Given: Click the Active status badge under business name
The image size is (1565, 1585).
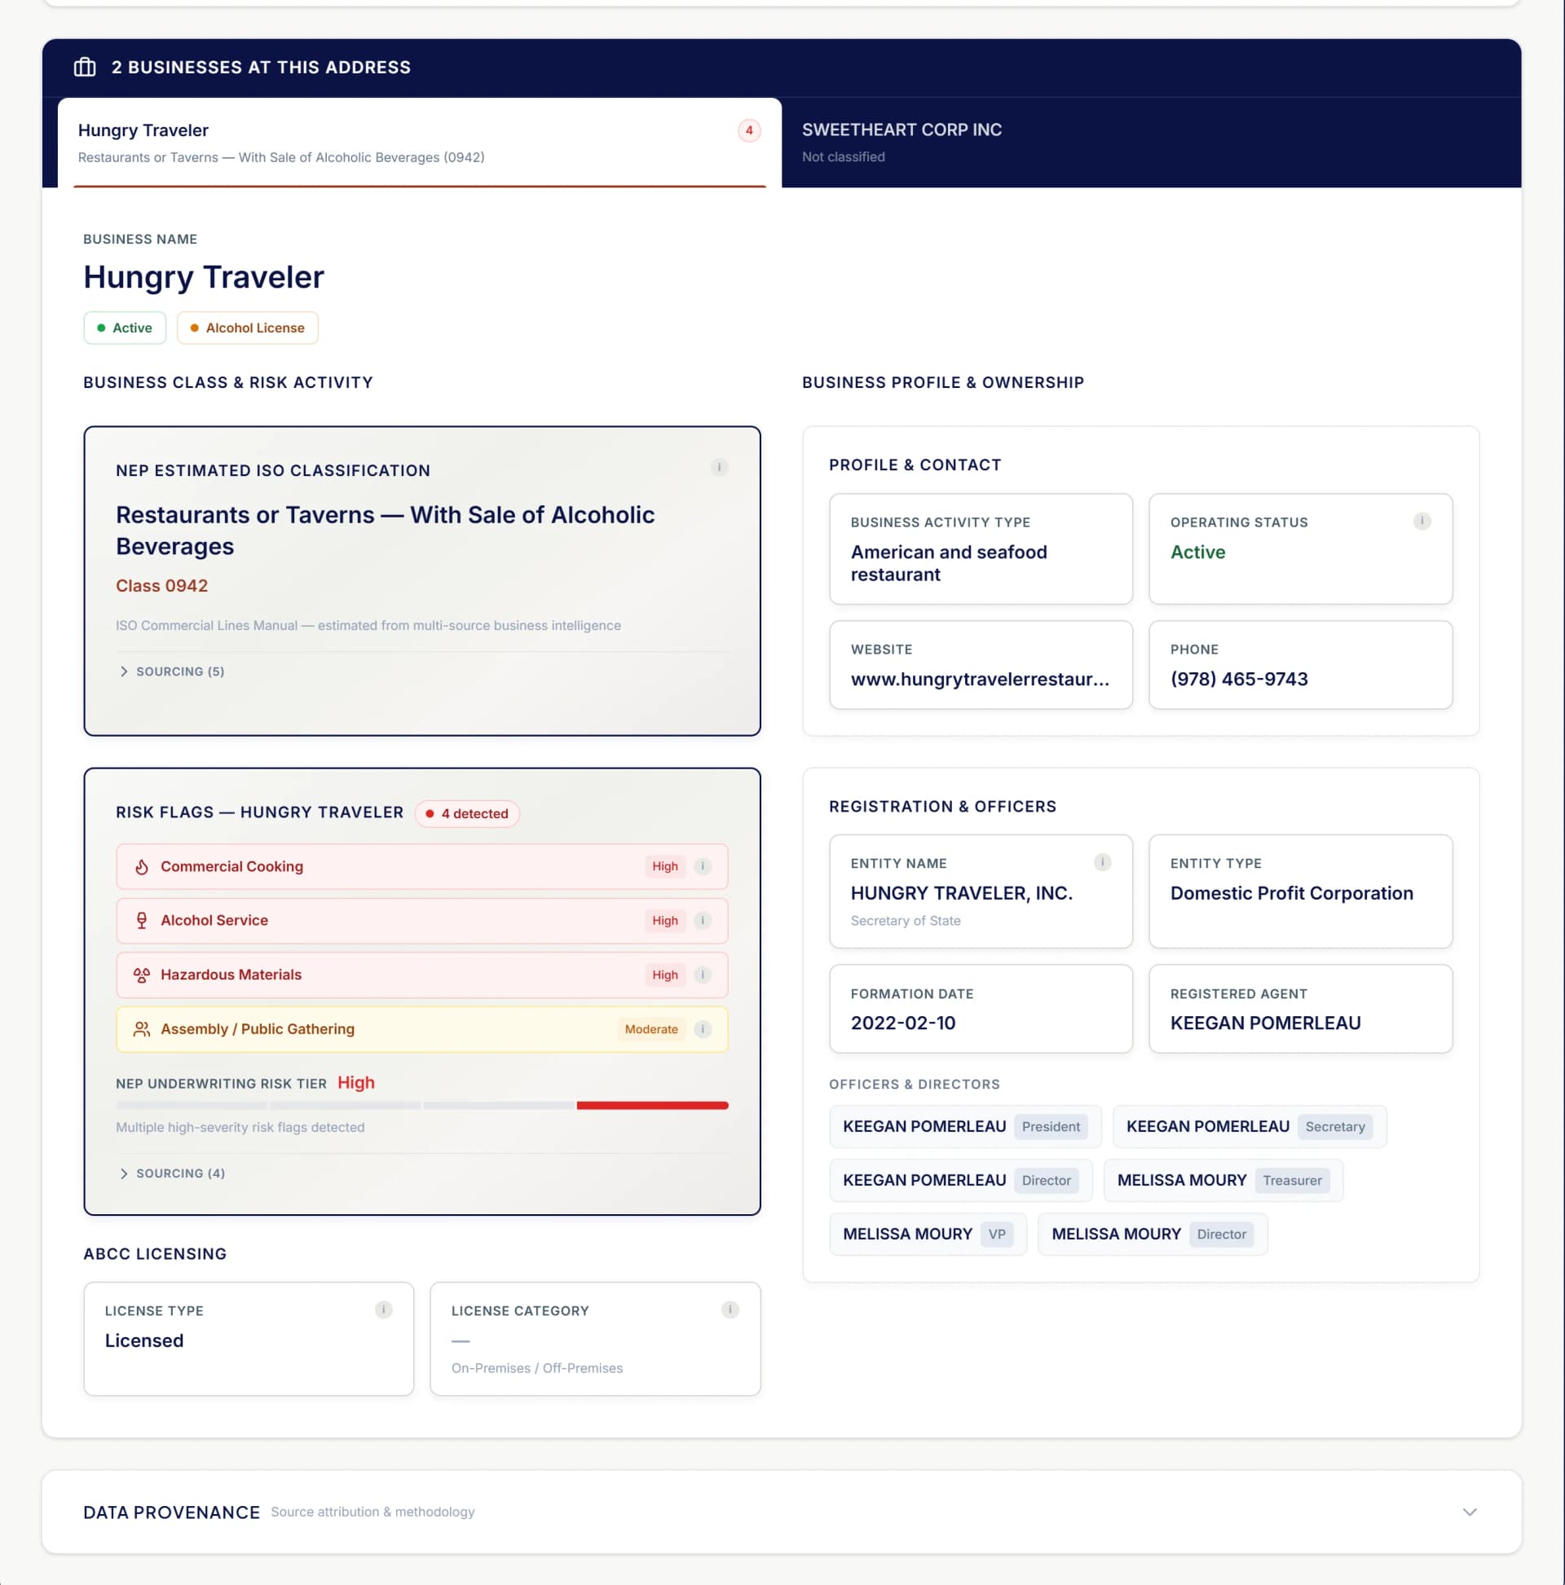Looking at the screenshot, I should point(125,328).
